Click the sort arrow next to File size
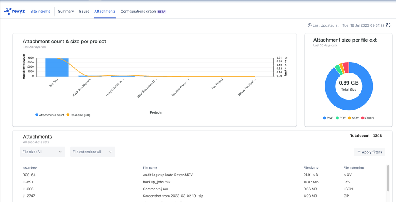This screenshot has width=396, height=202. point(317,168)
